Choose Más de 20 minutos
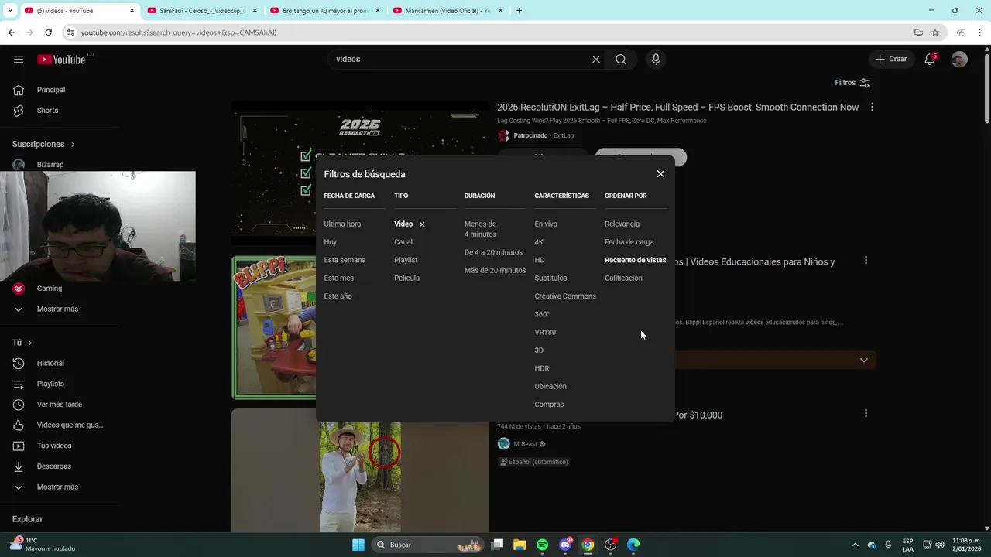Screen dimensions: 991x557 click(495, 271)
